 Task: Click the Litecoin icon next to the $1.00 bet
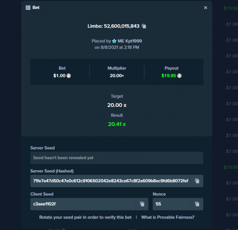pyautogui.click(x=69, y=76)
